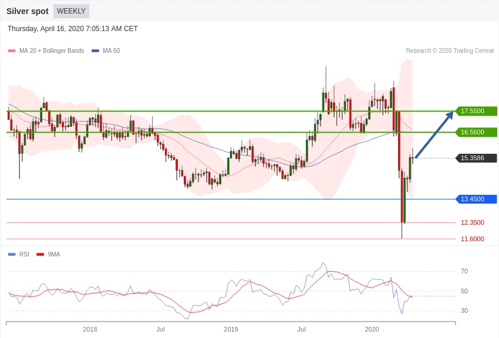The height and width of the screenshot is (338, 499).
Task: Click the blue RSI legend swatch
Action: pyautogui.click(x=12, y=254)
